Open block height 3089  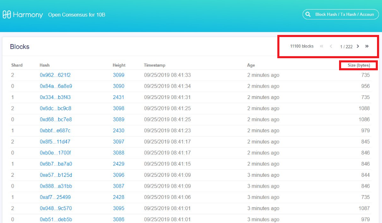[x=118, y=119]
